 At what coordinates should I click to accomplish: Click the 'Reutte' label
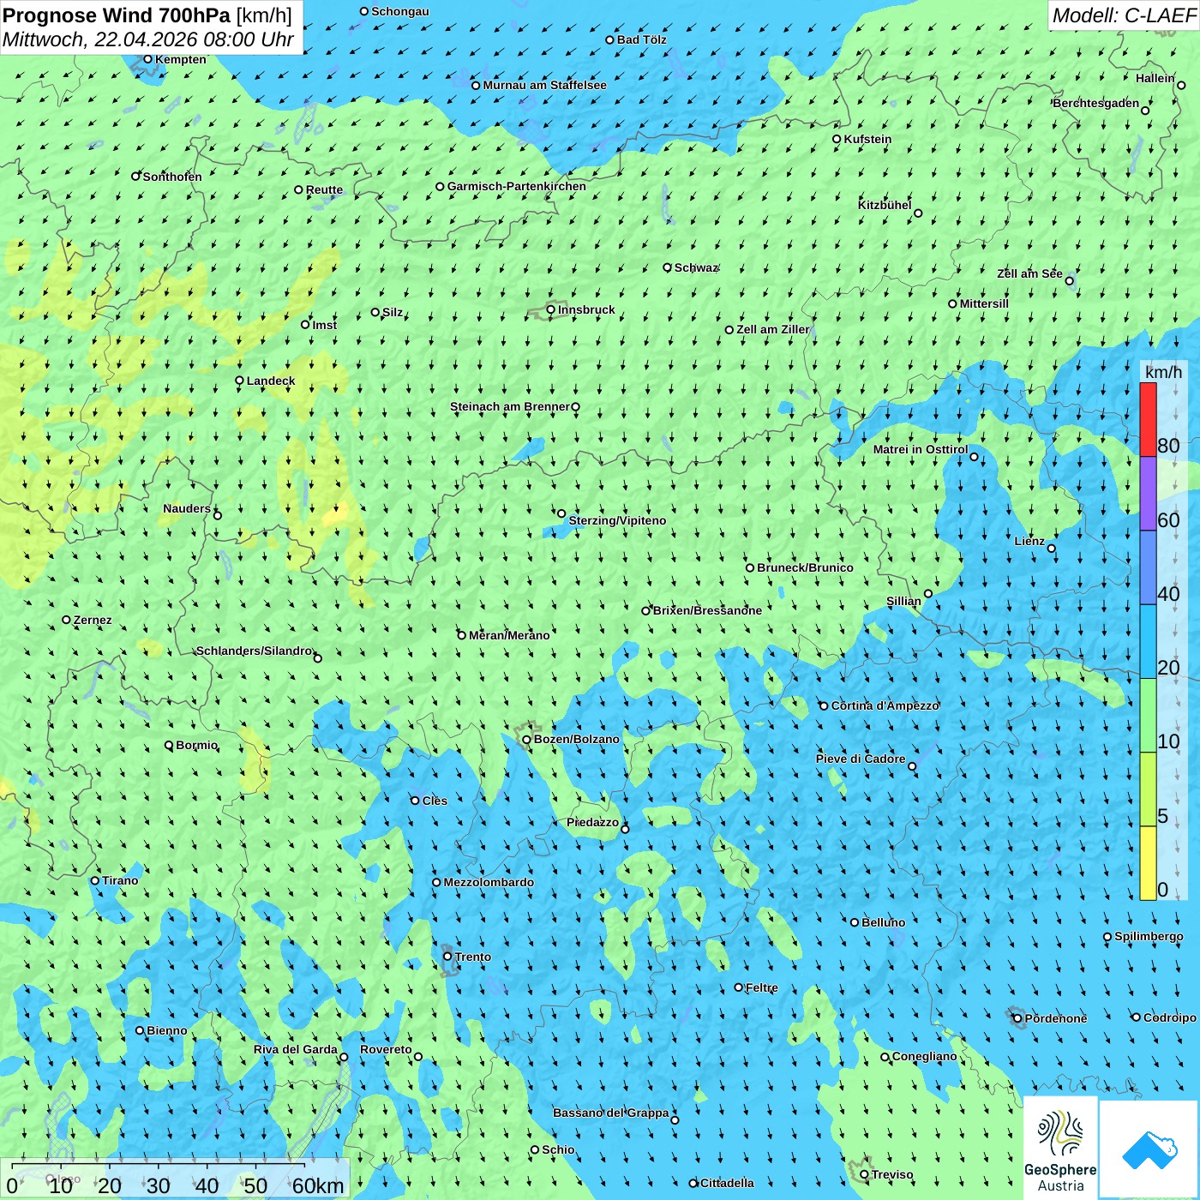click(x=324, y=189)
